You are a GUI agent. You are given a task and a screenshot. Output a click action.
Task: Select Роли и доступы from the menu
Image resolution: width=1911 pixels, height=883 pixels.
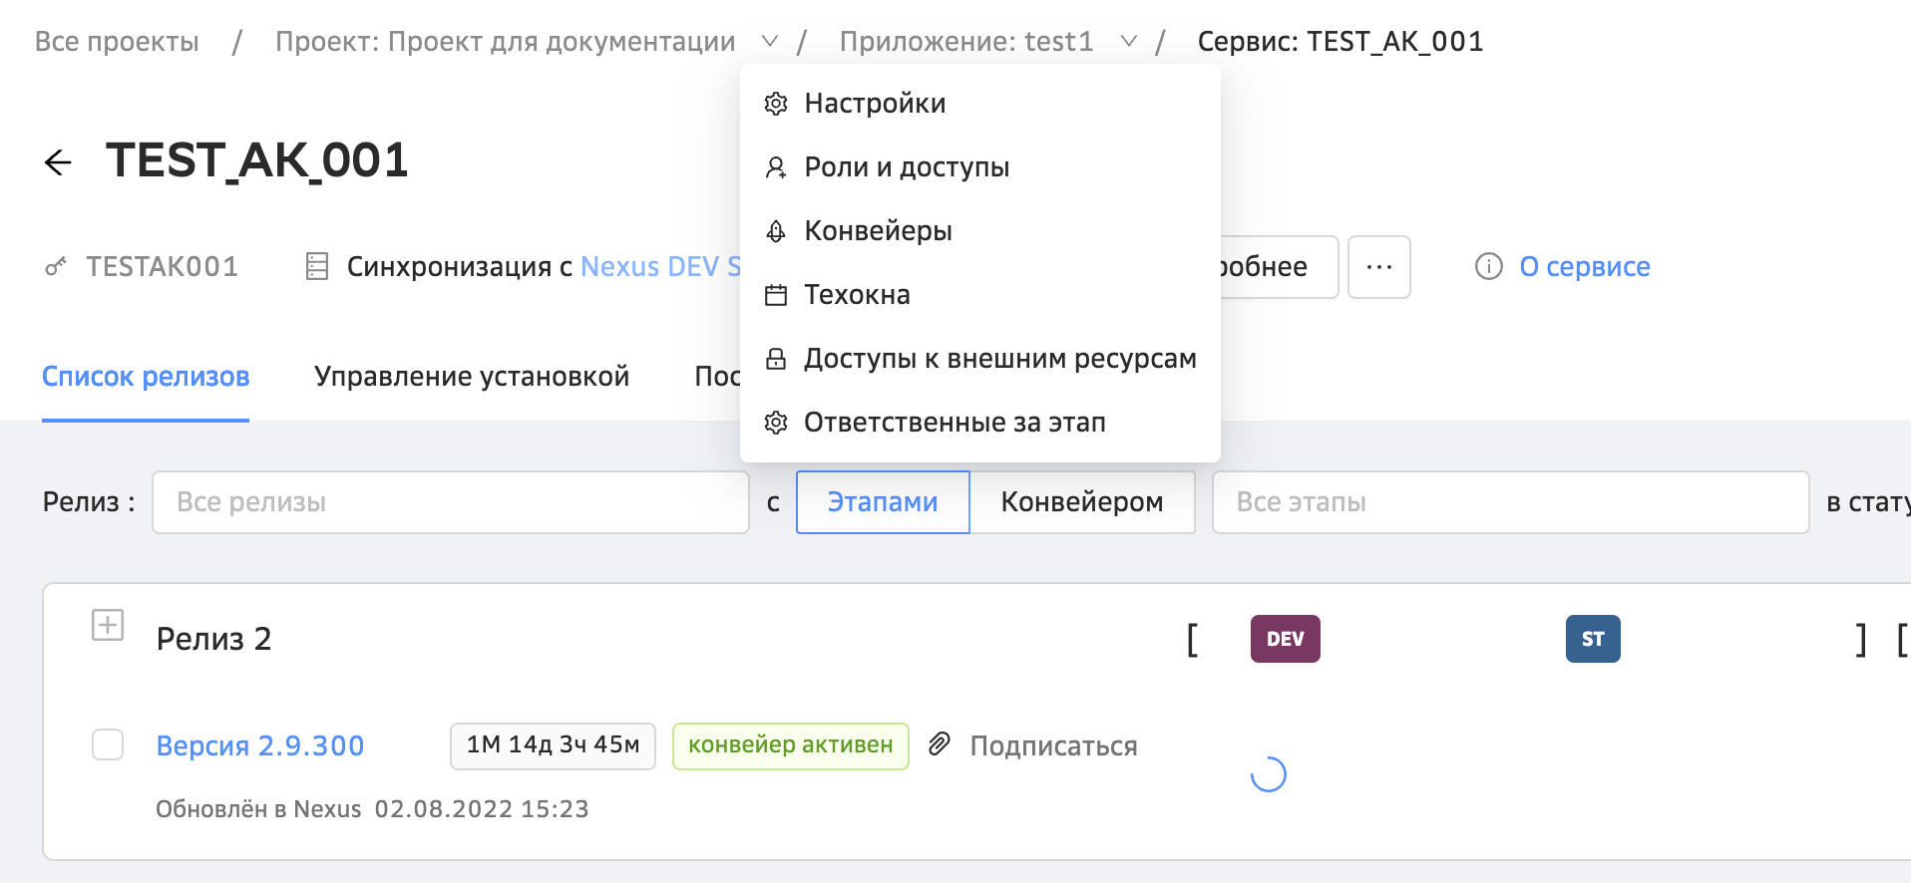click(x=906, y=167)
